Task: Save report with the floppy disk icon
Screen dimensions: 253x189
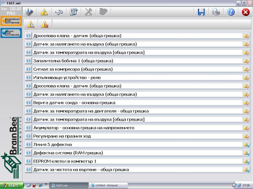Action: pos(201,12)
